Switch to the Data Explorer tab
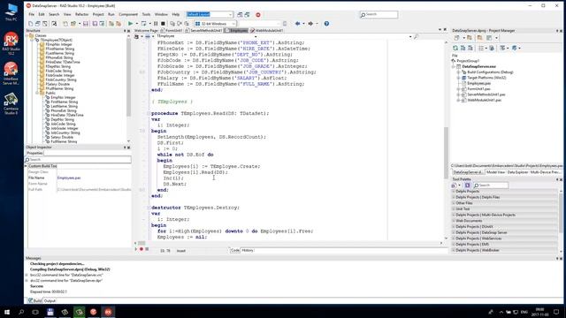The height and width of the screenshot is (318, 566). 518,172
